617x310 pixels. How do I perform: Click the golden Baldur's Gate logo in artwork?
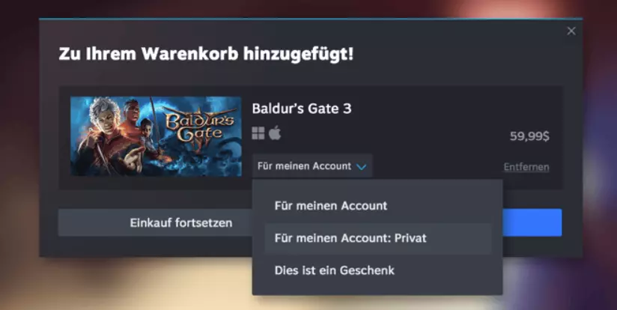(201, 126)
